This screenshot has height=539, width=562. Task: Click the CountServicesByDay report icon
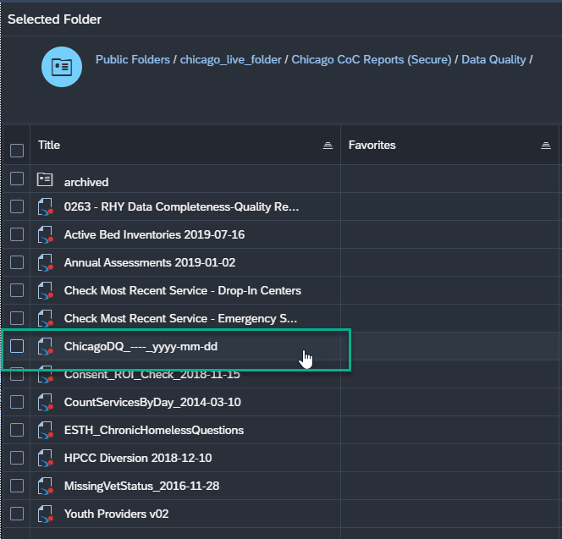(45, 403)
